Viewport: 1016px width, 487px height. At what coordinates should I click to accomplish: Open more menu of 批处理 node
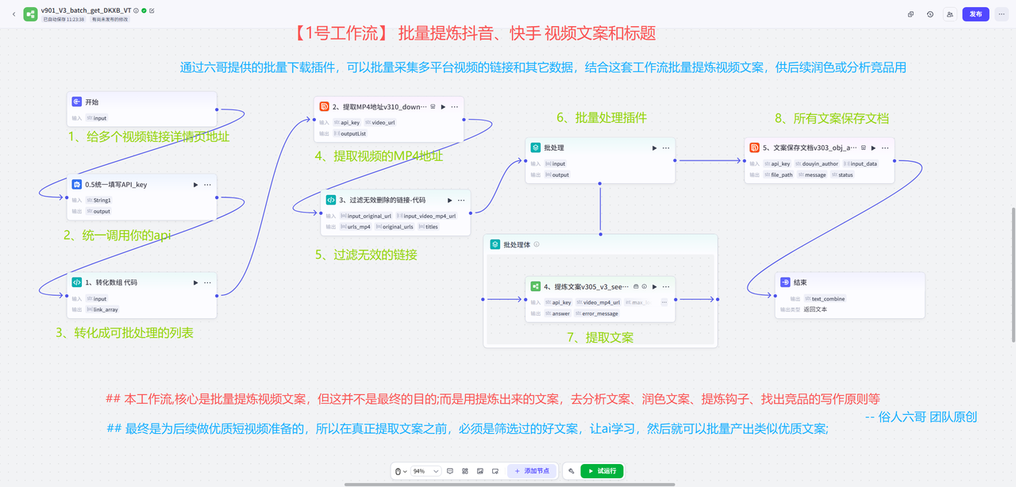click(x=666, y=148)
